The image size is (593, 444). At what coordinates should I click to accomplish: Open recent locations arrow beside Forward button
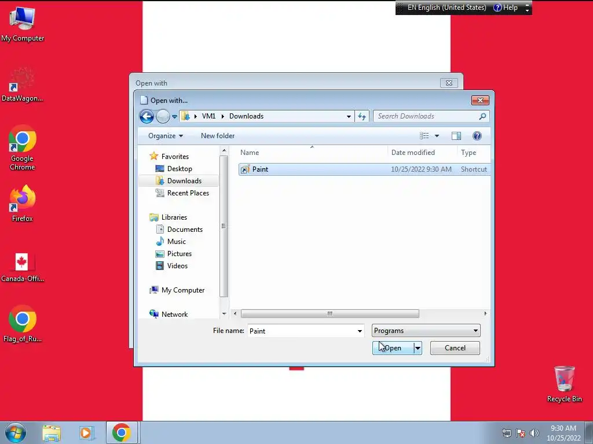(x=174, y=117)
